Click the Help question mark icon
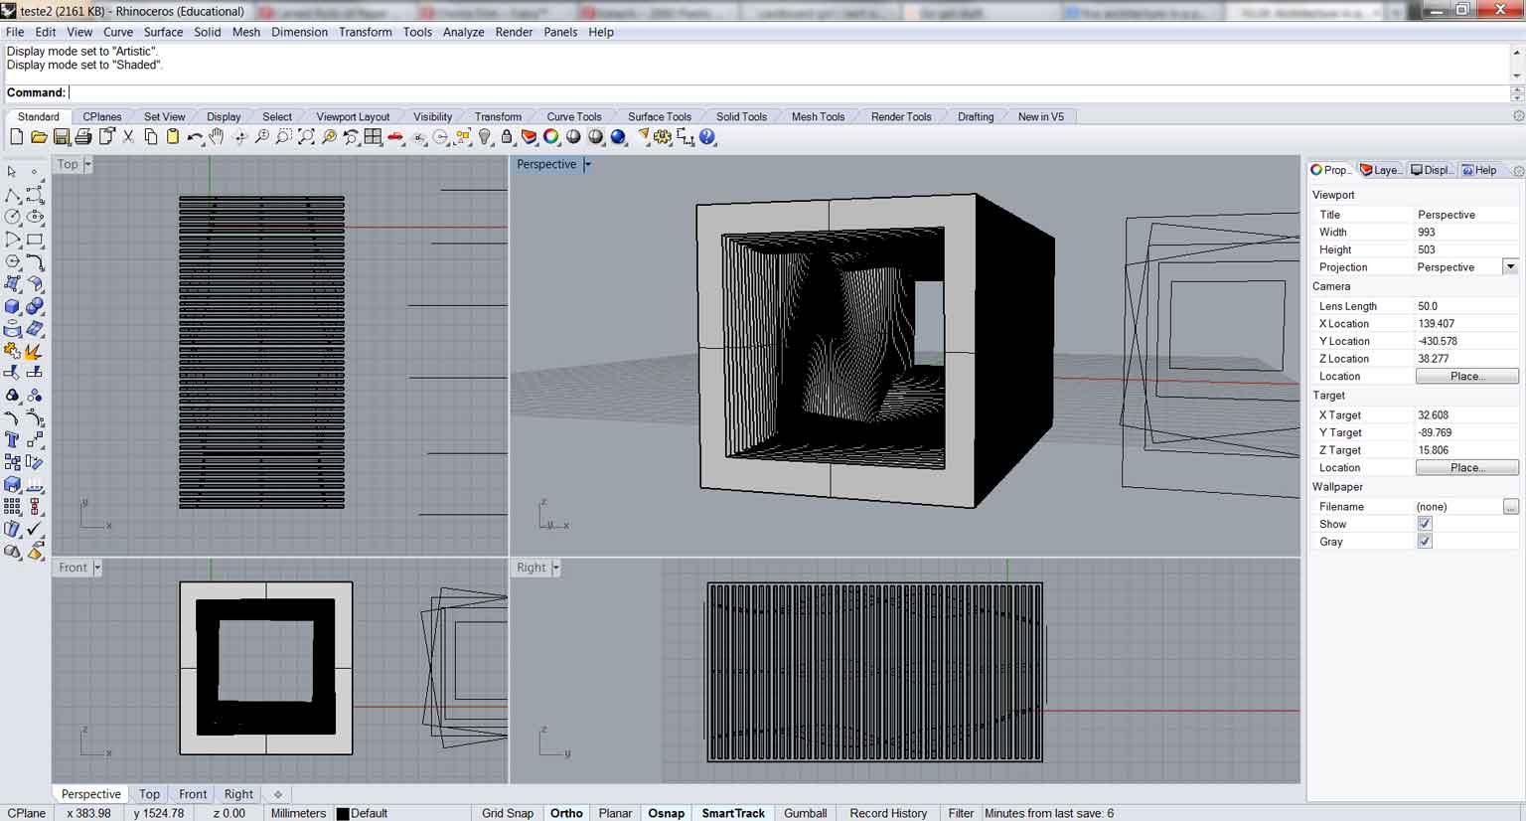 click(x=707, y=137)
